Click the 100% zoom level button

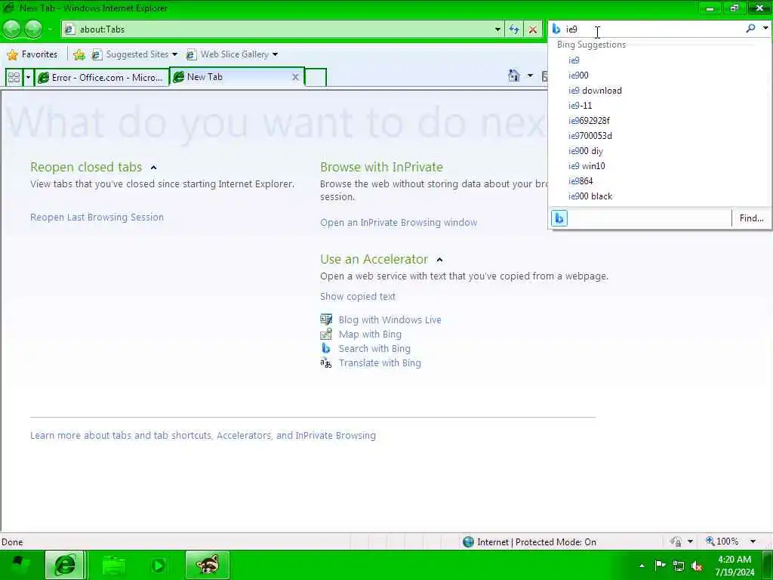722,541
